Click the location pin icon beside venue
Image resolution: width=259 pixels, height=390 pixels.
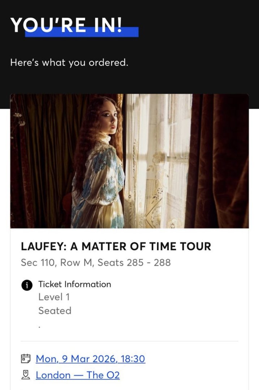[26, 375]
